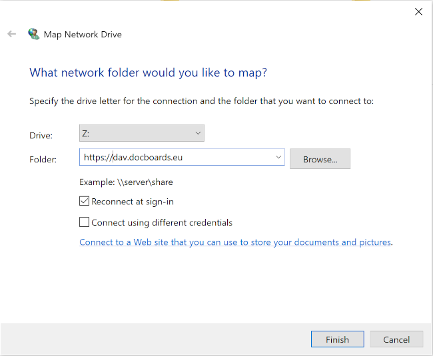This screenshot has height=356, width=433.
Task: Enable Connect using different credentials
Action: pyautogui.click(x=84, y=222)
